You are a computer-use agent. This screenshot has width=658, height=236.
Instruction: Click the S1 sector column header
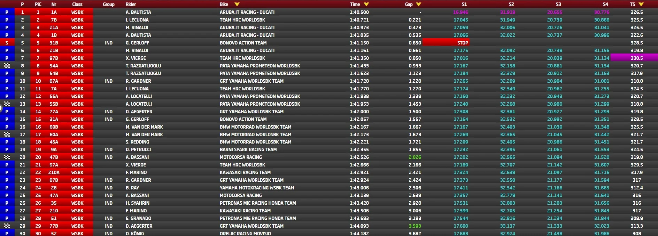point(464,5)
